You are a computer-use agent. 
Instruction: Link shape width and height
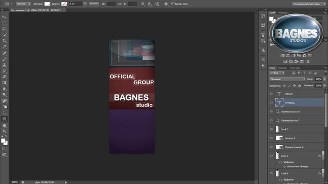(119, 4)
